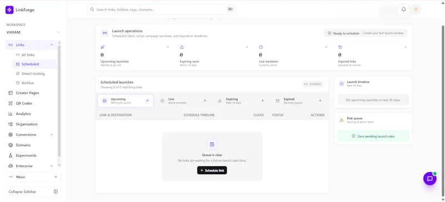
Task: Click the Expired links history icon
Action: pyautogui.click(x=340, y=47)
